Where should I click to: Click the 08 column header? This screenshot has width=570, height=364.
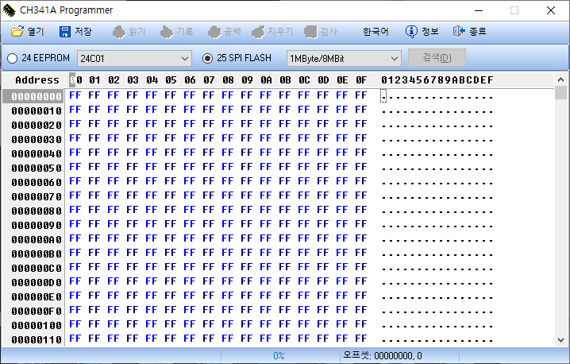[228, 80]
